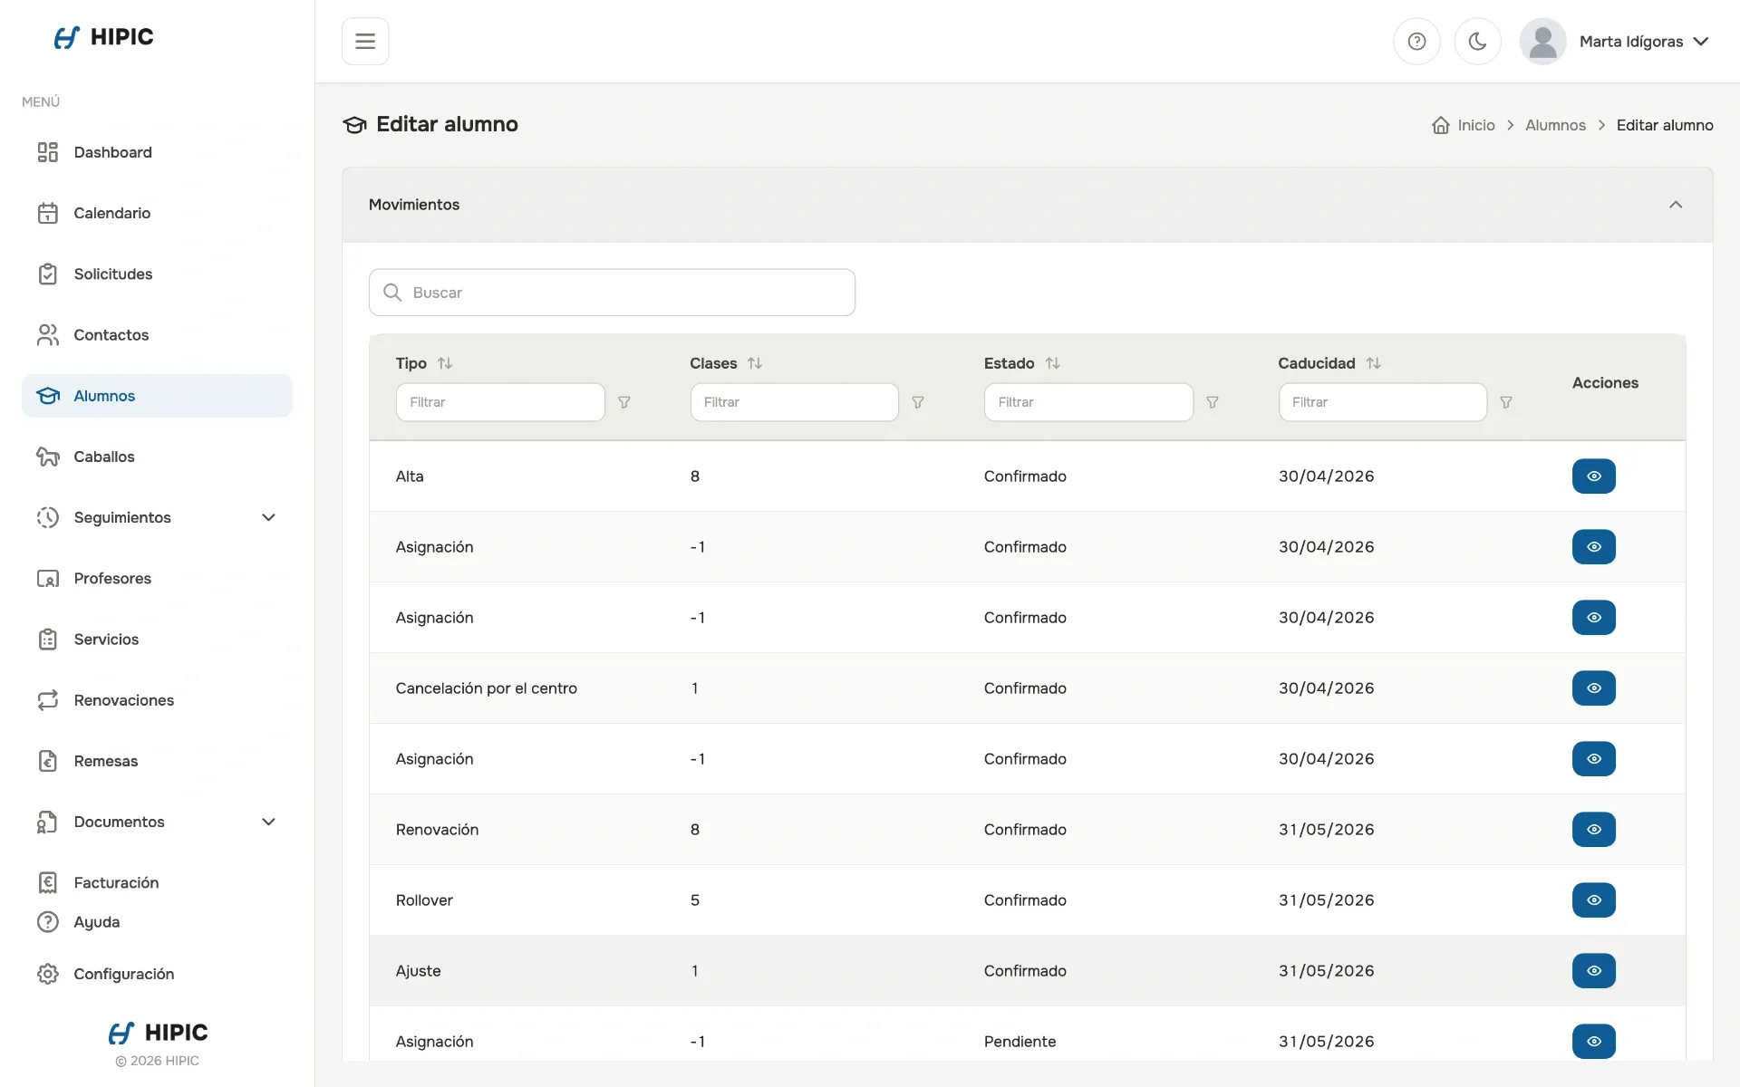
Task: Click the filter funnel icon for Tipo column
Action: click(x=624, y=402)
